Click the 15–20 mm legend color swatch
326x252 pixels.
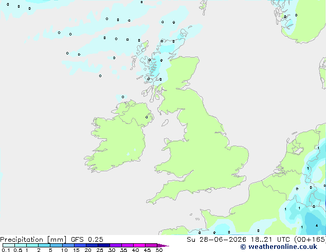[x=80, y=245]
